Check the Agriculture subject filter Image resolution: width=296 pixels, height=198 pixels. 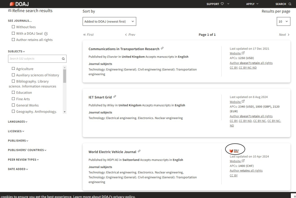[14, 69]
